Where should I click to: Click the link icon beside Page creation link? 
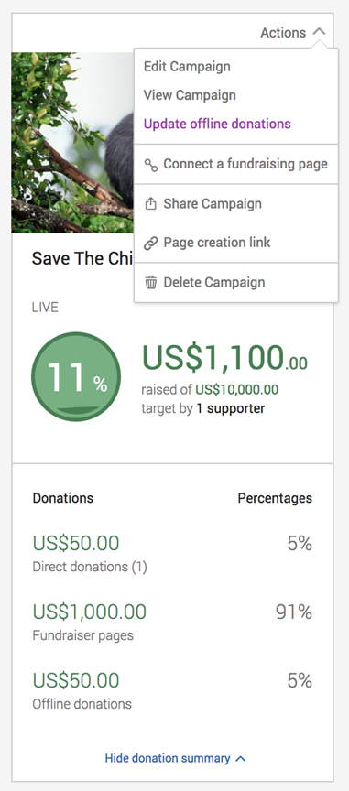[x=150, y=243]
